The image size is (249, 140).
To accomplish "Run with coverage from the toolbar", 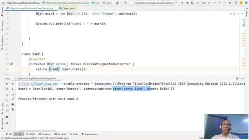I will click(193, 3).
